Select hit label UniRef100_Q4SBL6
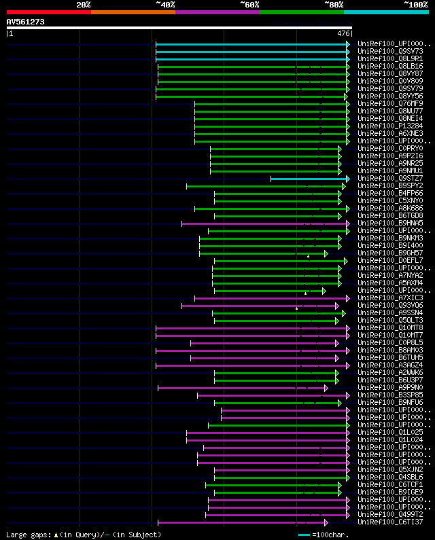This screenshot has width=435, height=540. (x=390, y=478)
